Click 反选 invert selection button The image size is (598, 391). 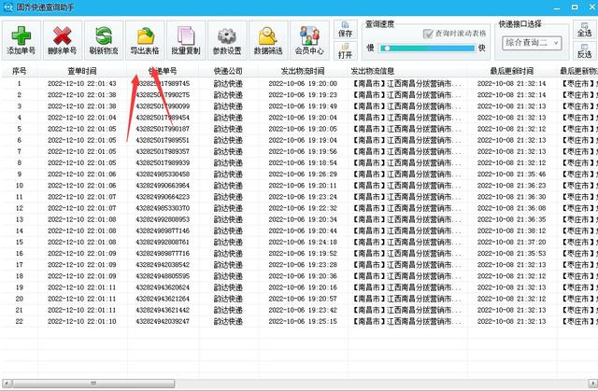click(x=584, y=51)
